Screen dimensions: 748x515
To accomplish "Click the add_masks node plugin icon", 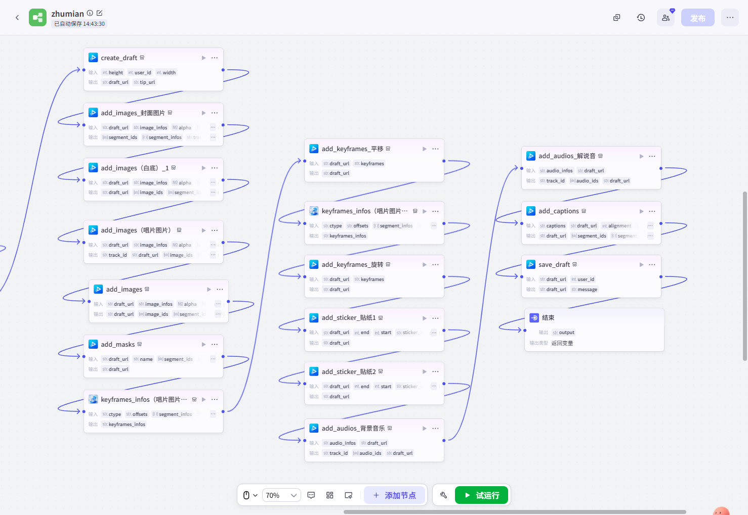I will pos(93,344).
